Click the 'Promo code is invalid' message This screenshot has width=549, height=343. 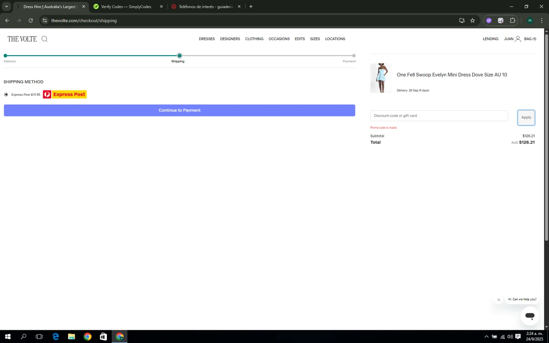click(x=383, y=128)
